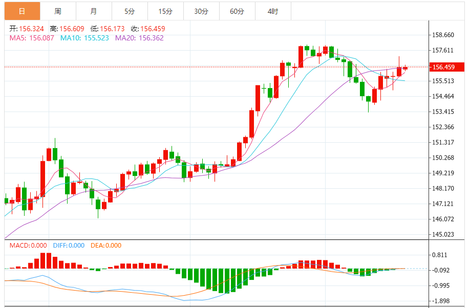
Task: Click the 149.219 price axis label
Action: 443,173
